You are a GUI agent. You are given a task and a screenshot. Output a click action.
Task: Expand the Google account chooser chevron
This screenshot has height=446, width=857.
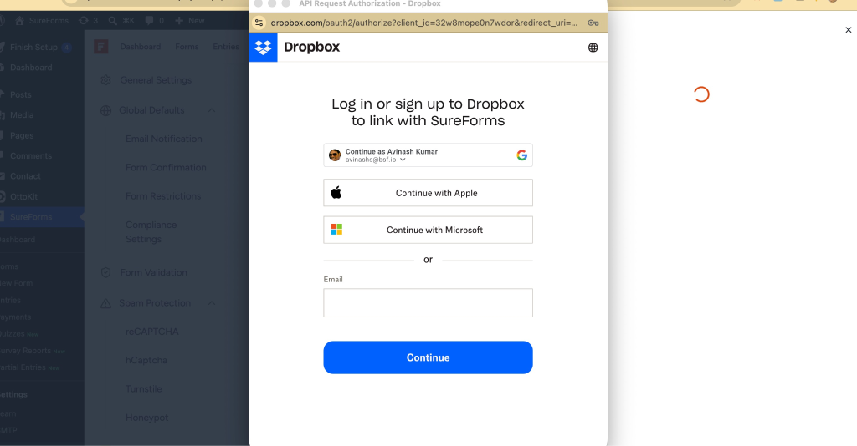coord(403,160)
